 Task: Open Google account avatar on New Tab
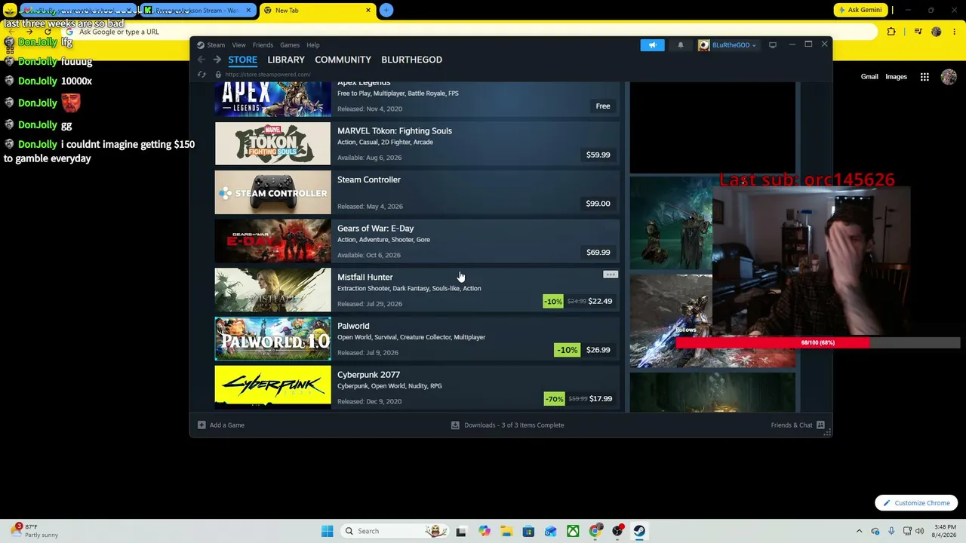pos(949,77)
